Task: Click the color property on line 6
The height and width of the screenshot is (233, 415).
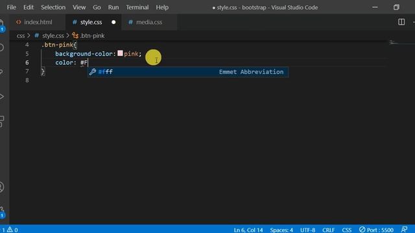Action: point(64,63)
